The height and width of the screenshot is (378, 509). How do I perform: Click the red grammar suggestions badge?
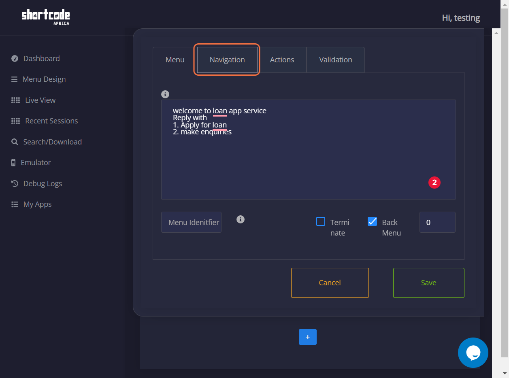tap(434, 183)
